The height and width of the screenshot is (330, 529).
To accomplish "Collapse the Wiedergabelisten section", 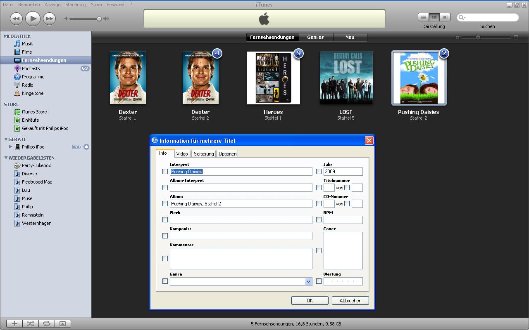I will click(x=6, y=158).
